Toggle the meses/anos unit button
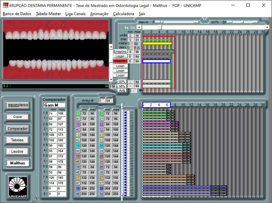 click(18, 105)
